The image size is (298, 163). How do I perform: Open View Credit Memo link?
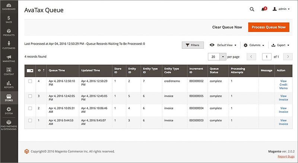tap(283, 84)
